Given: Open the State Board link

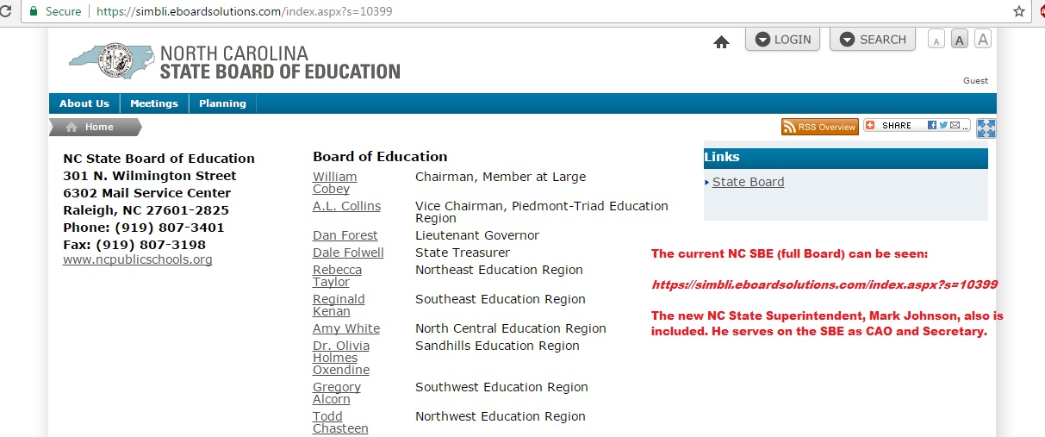Looking at the screenshot, I should pyautogui.click(x=748, y=182).
